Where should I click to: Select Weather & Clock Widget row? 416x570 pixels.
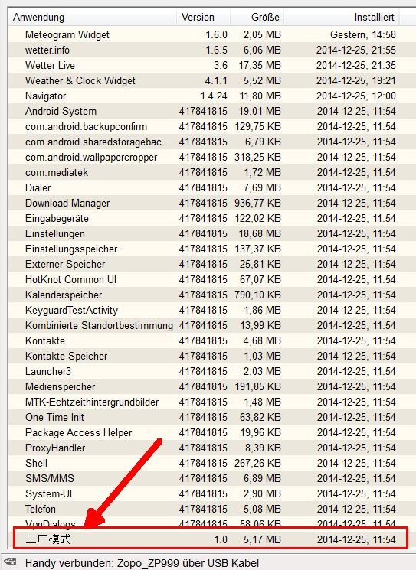coord(204,80)
